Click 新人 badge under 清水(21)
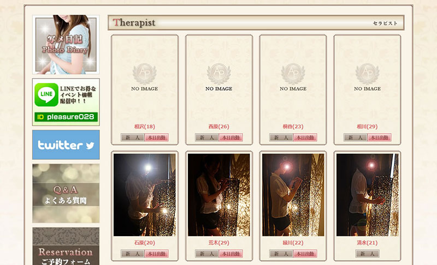This screenshot has height=265, width=437. tap(367, 254)
